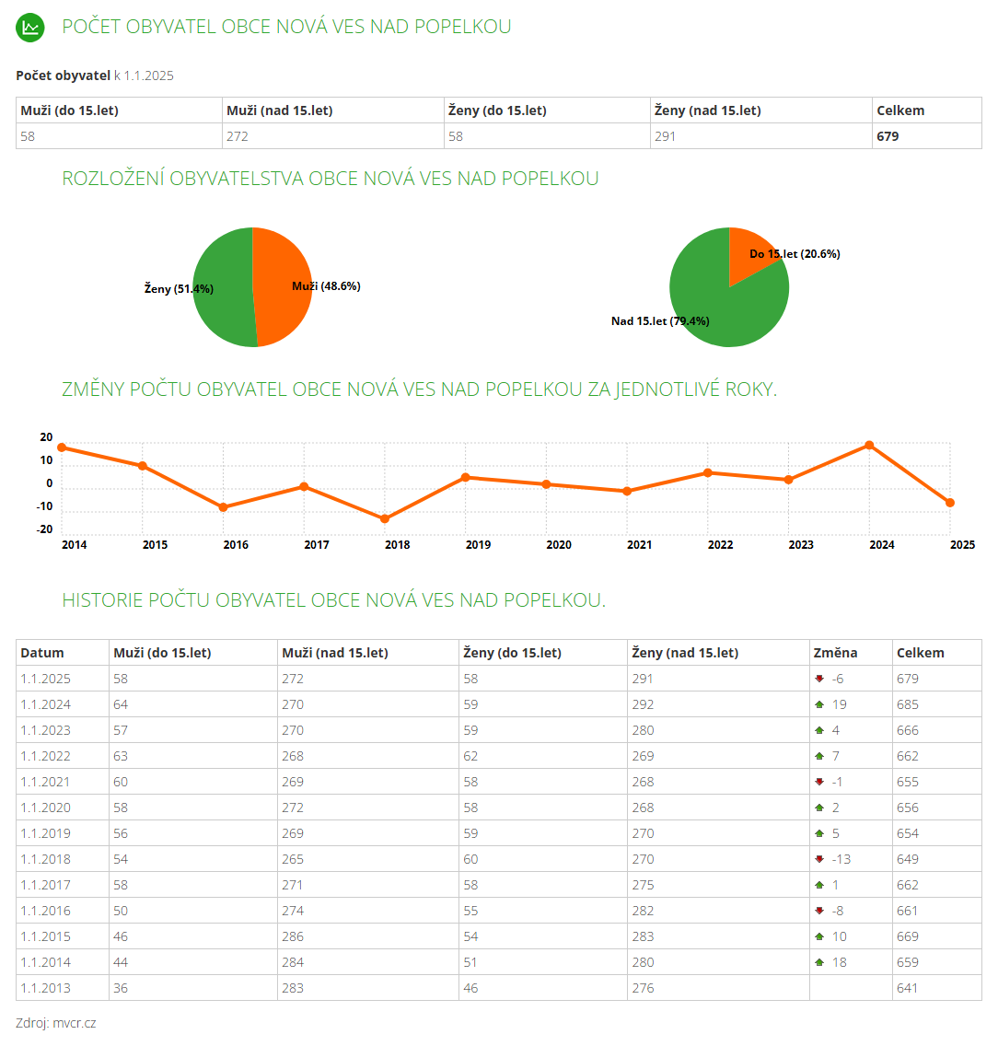
Task: Click the green chart icon beside the page title
Action: (x=30, y=28)
